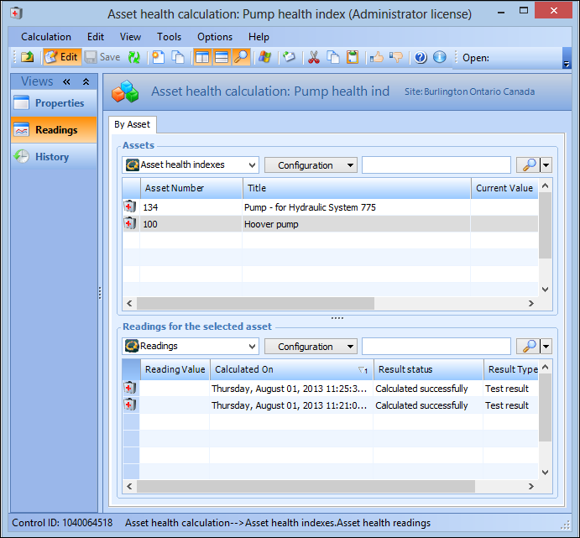Click the Edit toolbar button
This screenshot has width=580, height=538.
62,58
